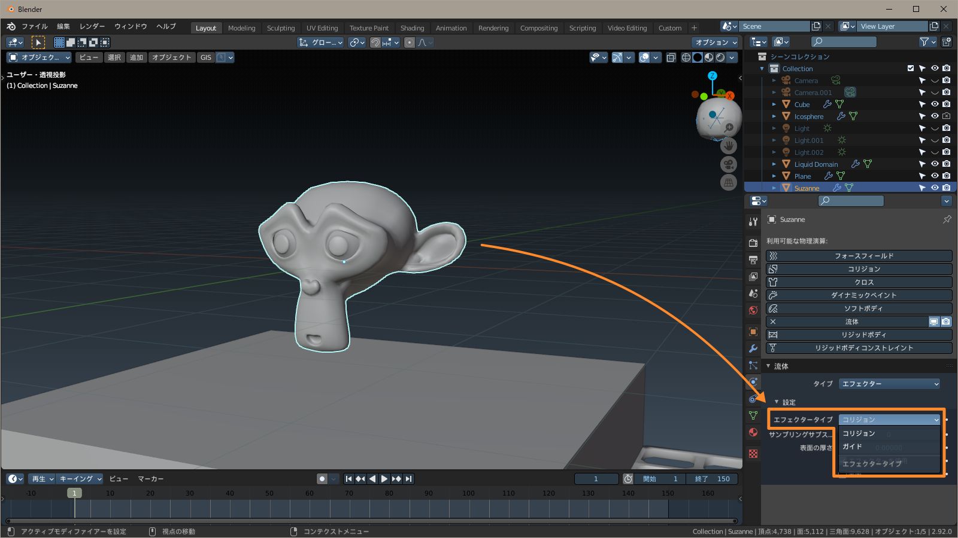Play the animation forward

coord(384,479)
